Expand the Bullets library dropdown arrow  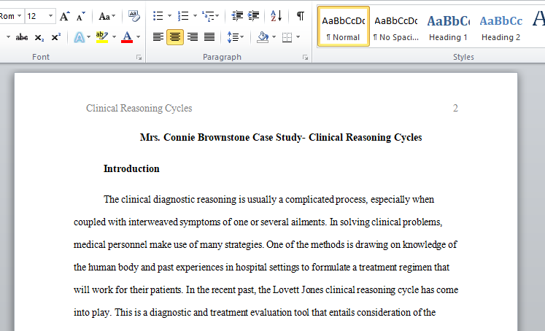click(169, 16)
